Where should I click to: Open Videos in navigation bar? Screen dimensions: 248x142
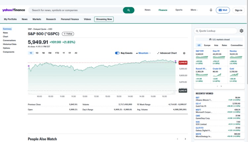(87, 19)
